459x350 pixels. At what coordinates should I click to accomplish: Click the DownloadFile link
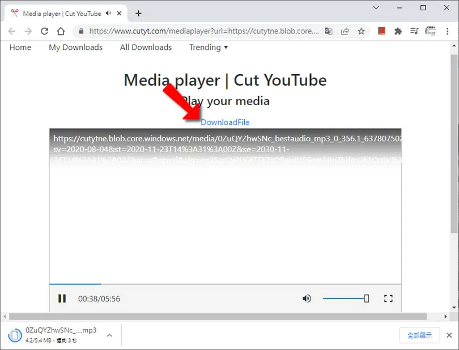click(x=225, y=122)
